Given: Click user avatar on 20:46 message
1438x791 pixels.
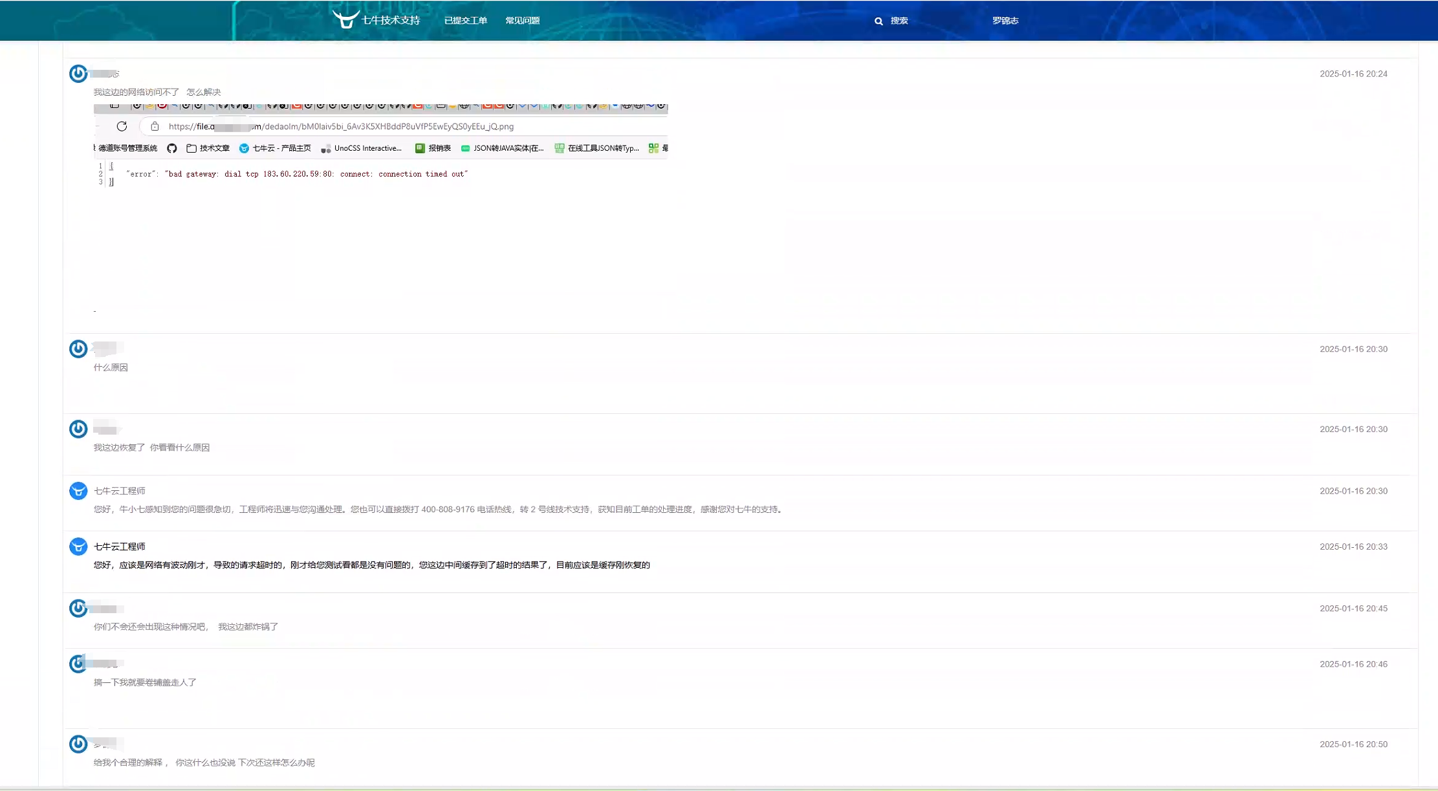Looking at the screenshot, I should (78, 664).
